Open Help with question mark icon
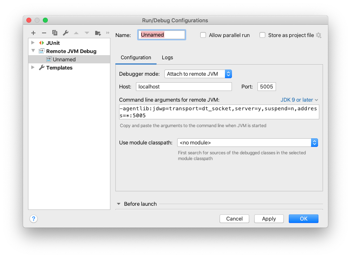The image size is (351, 258). point(33,218)
